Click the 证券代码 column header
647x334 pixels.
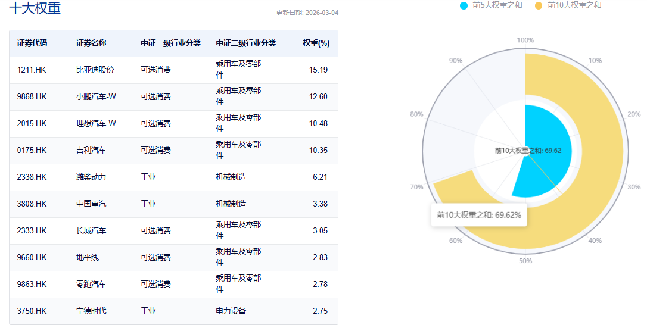(x=32, y=43)
